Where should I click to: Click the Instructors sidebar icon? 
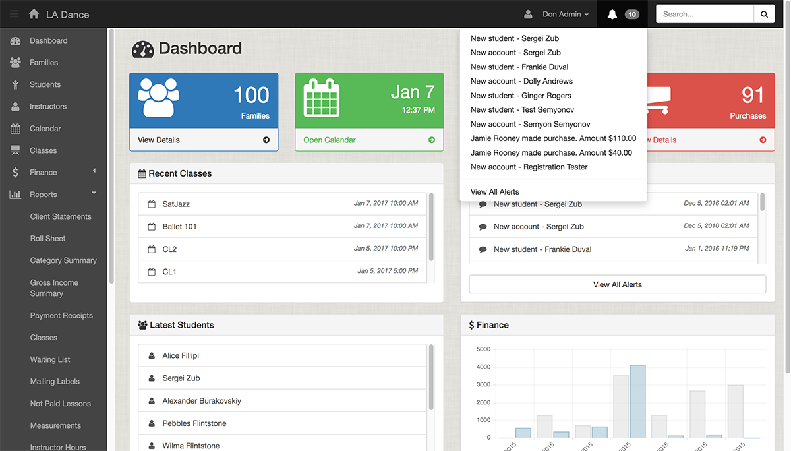15,107
